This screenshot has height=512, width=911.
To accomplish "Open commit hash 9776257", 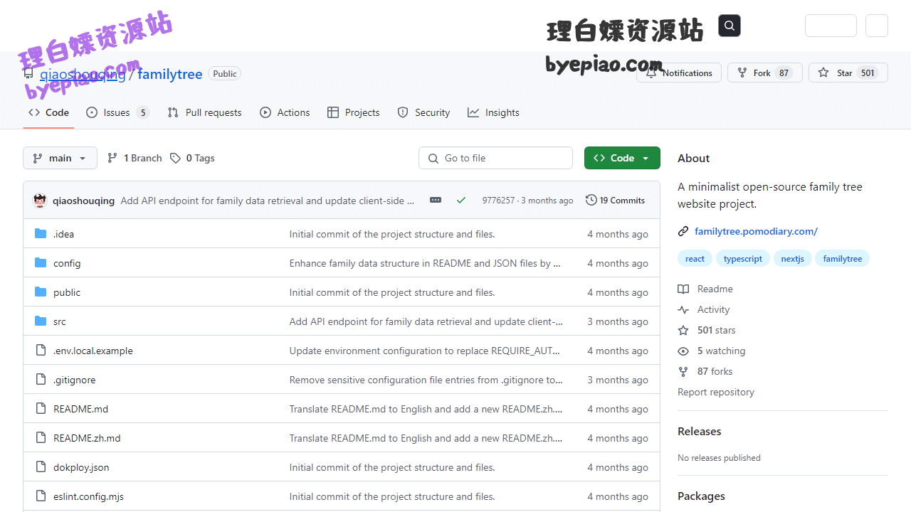I will point(498,201).
